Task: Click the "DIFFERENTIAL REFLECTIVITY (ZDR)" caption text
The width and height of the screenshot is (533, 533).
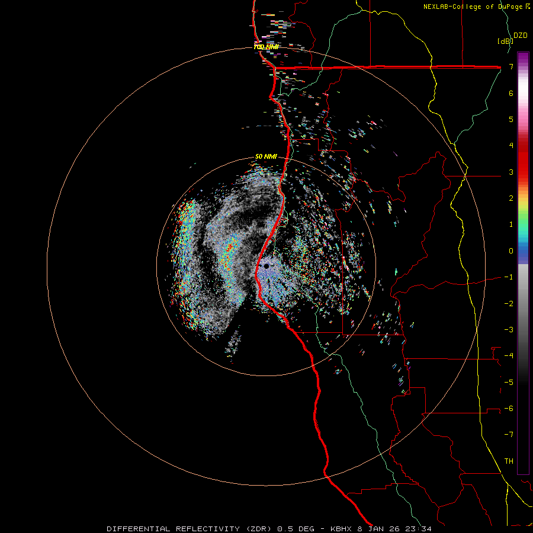Action: [x=190, y=529]
